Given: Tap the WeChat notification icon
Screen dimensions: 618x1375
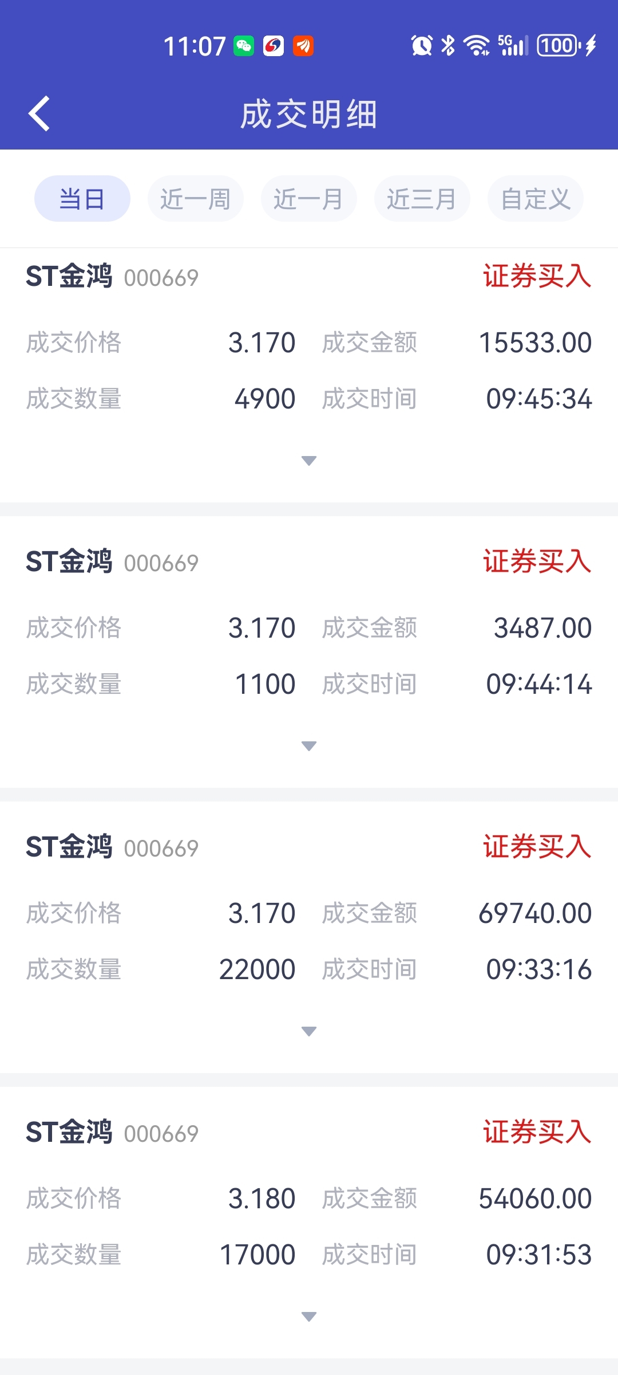Looking at the screenshot, I should (244, 46).
